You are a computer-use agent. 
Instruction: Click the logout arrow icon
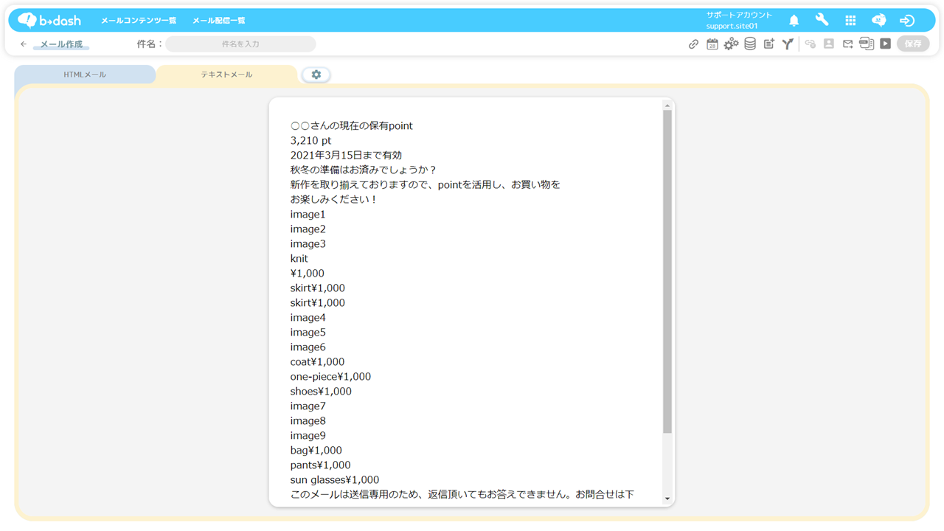tap(907, 21)
